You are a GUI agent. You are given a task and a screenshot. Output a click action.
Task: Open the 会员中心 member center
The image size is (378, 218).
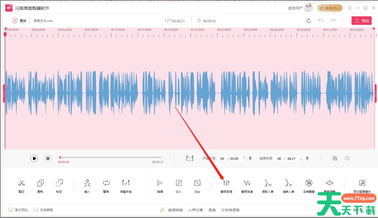coord(330,8)
